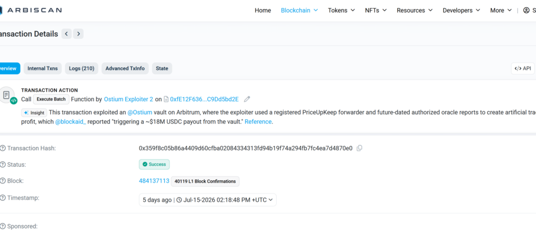The width and height of the screenshot is (536, 246).
Task: Click the user account icon
Action: [526, 10]
